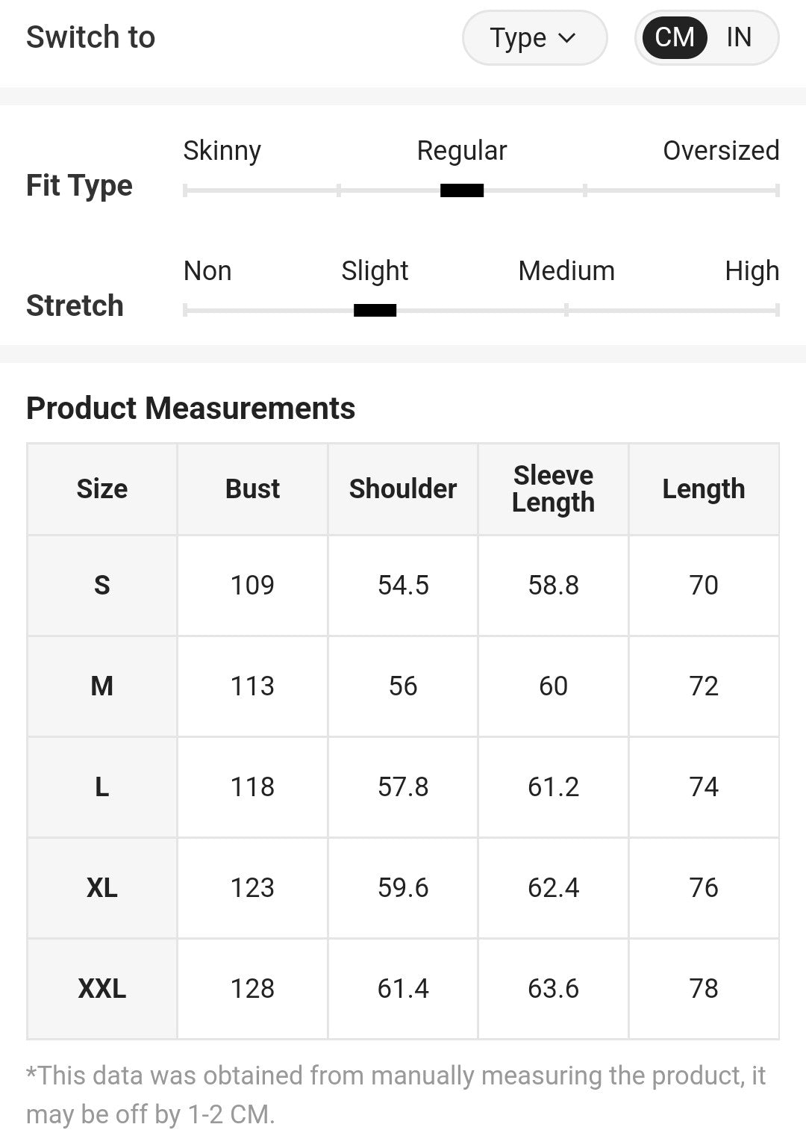Viewport: 806px width, 1136px height.
Task: Click the Product Measurements heading
Action: (x=191, y=409)
